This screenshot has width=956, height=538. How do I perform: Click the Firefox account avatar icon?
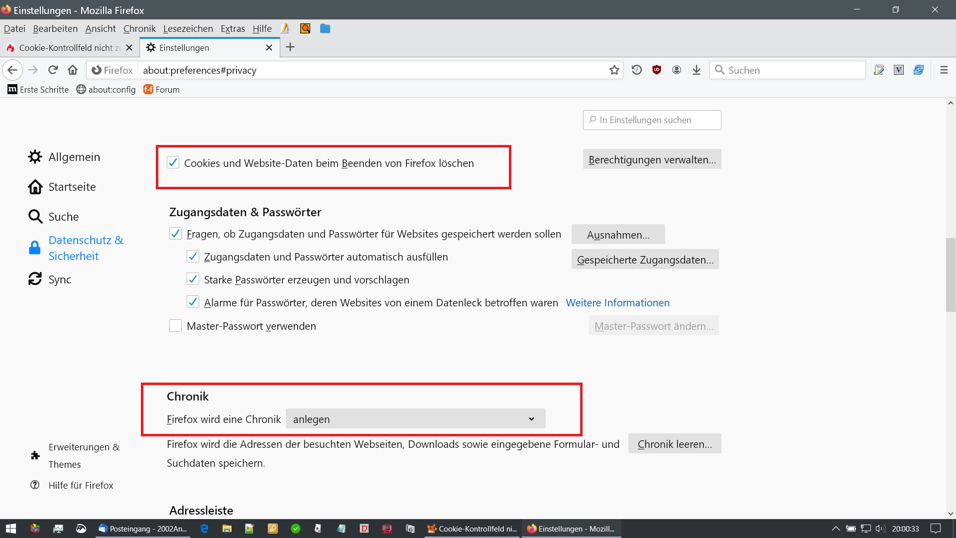(x=677, y=70)
